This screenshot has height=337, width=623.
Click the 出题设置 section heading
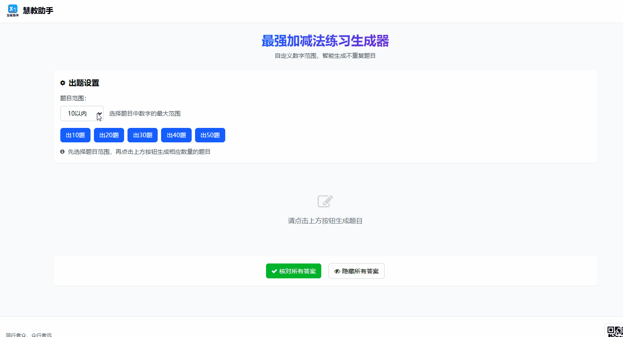pos(84,83)
